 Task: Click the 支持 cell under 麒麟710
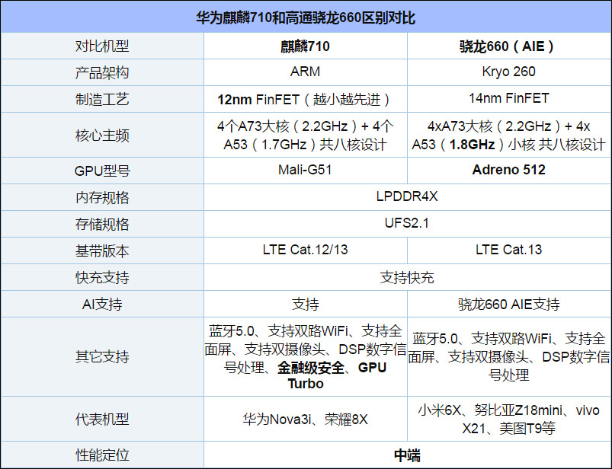pyautogui.click(x=305, y=304)
